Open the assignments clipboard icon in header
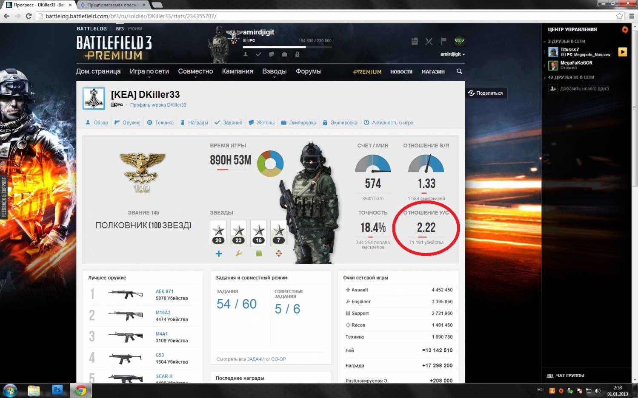 [x=415, y=41]
